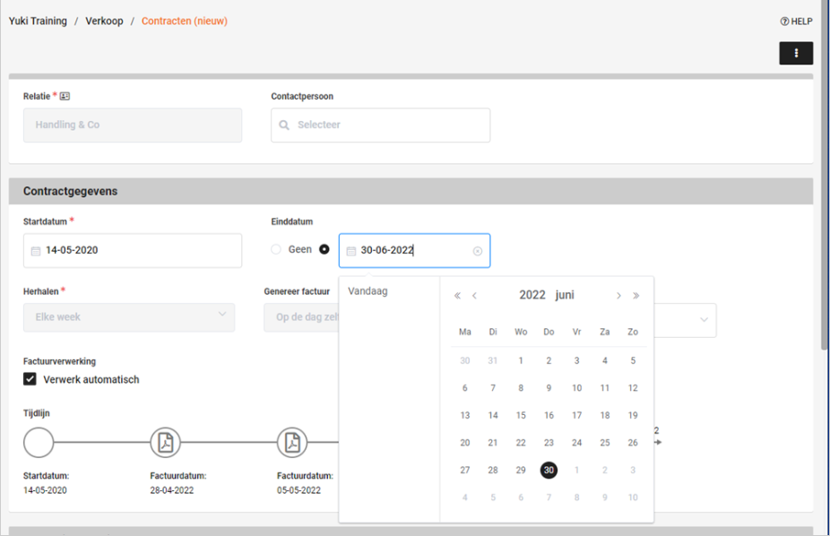830x536 pixels.
Task: Click the PDF invoice icon for 28-04-2022
Action: click(166, 443)
